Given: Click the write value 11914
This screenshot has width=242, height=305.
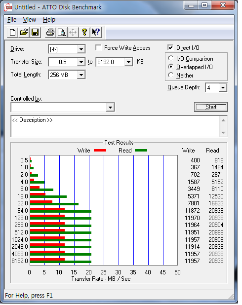Looking at the screenshot, I should (x=192, y=247).
